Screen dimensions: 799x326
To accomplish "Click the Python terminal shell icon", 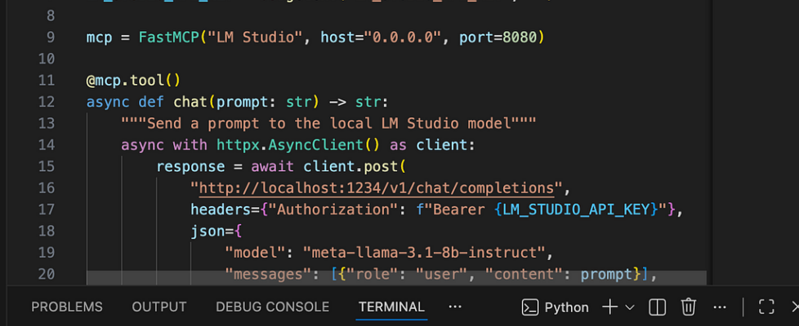I will point(530,307).
